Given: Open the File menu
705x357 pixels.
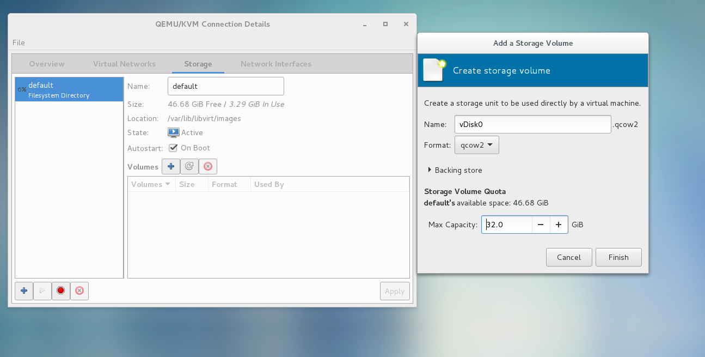Looking at the screenshot, I should point(19,43).
